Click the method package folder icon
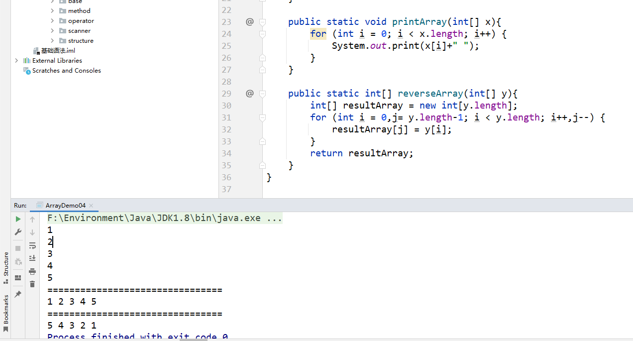The image size is (633, 341). pos(63,10)
